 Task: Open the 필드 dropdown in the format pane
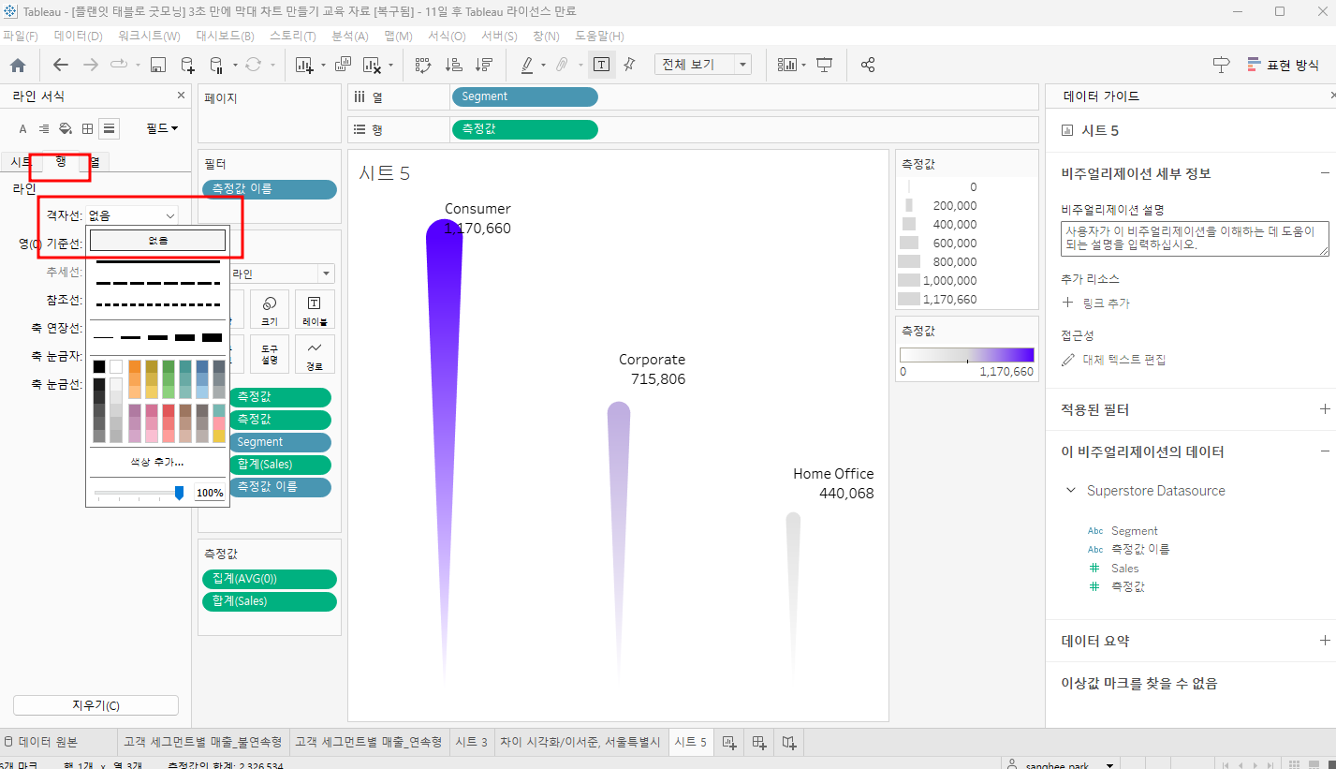point(162,128)
